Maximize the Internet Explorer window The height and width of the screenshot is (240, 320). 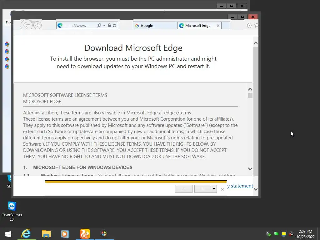tap(242, 17)
